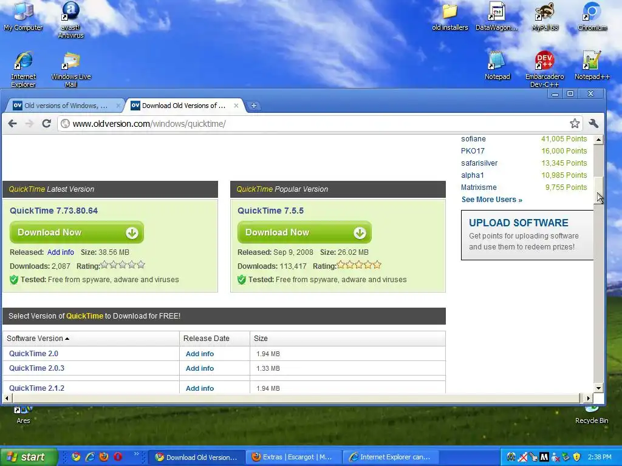
Task: Bookmark this page with the star icon
Action: (x=575, y=124)
